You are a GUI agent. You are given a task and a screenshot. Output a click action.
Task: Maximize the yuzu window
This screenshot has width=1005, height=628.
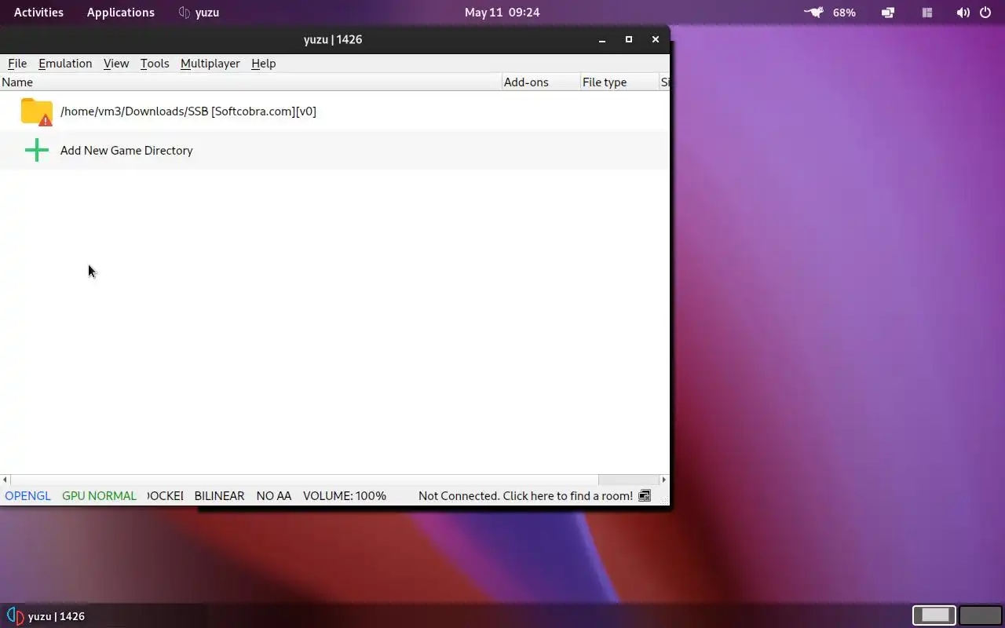[x=629, y=39]
